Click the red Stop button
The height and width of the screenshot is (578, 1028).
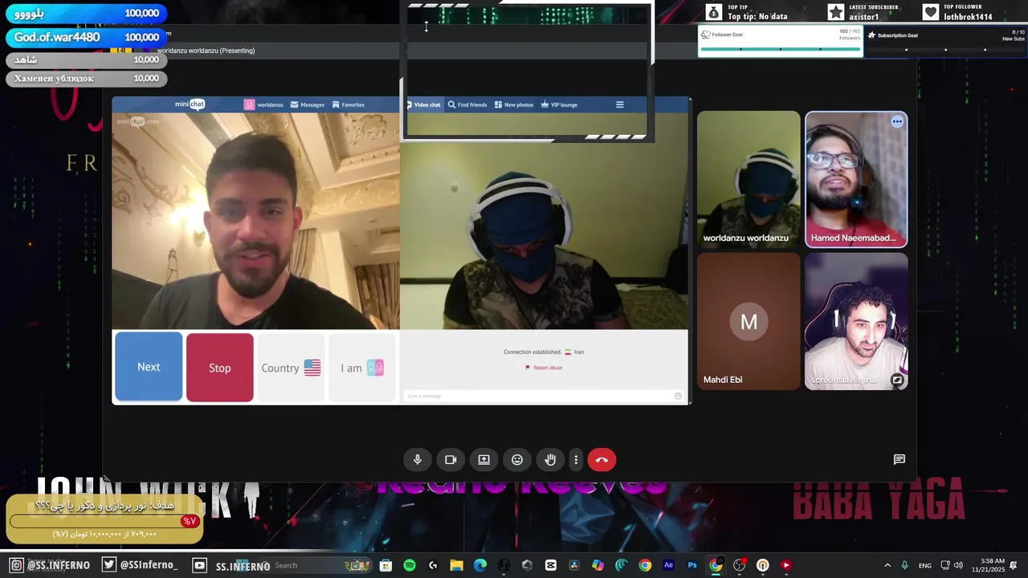click(220, 368)
